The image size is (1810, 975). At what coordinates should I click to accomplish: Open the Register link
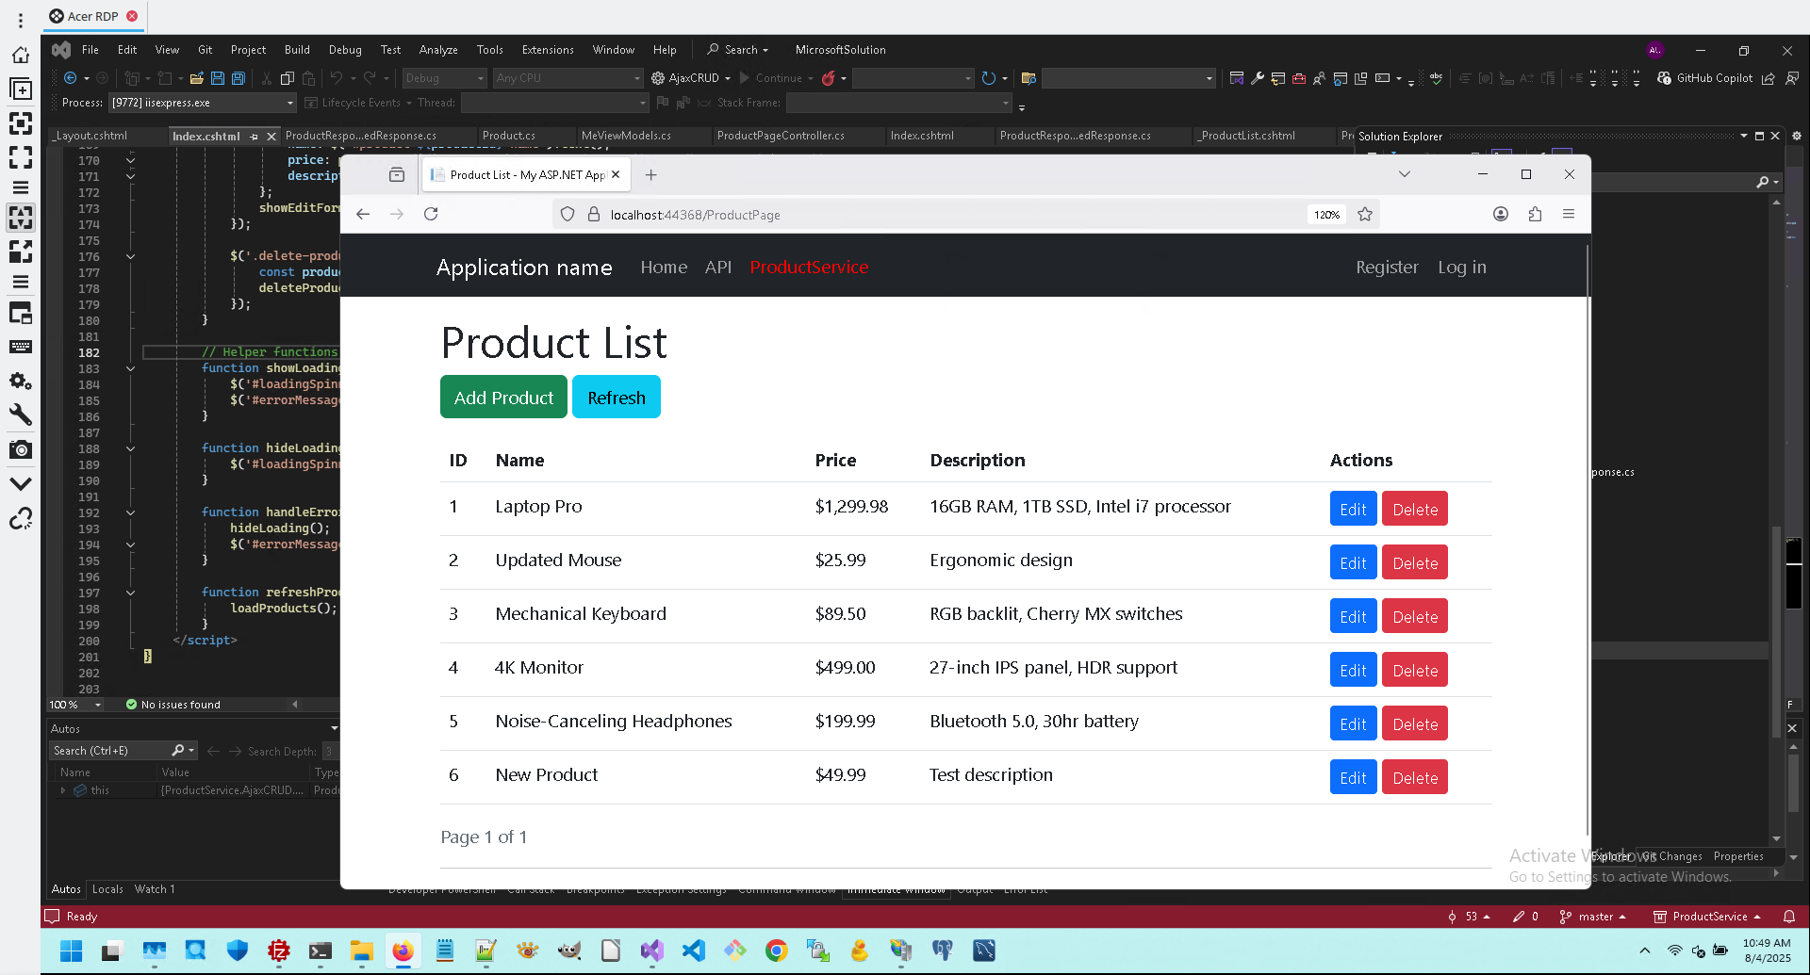coord(1387,268)
